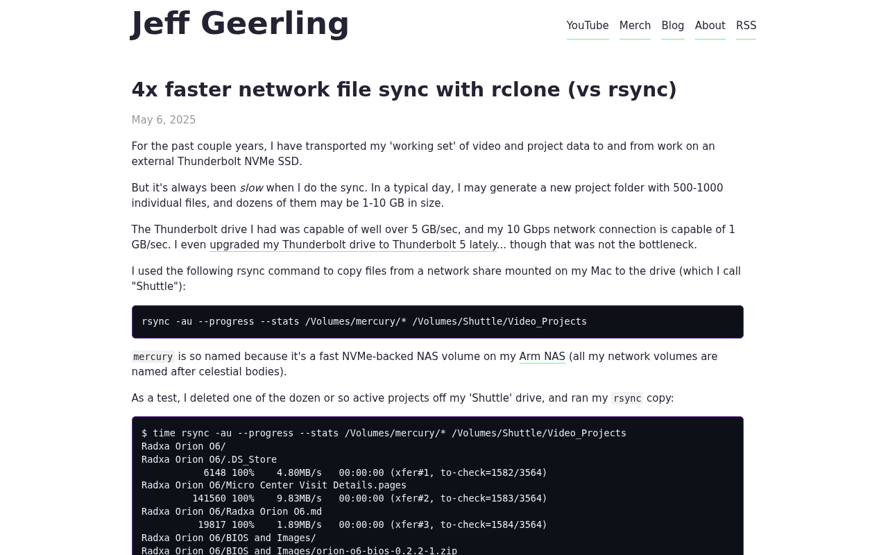The height and width of the screenshot is (555, 888).
Task: Open the About page
Action: [x=710, y=26]
